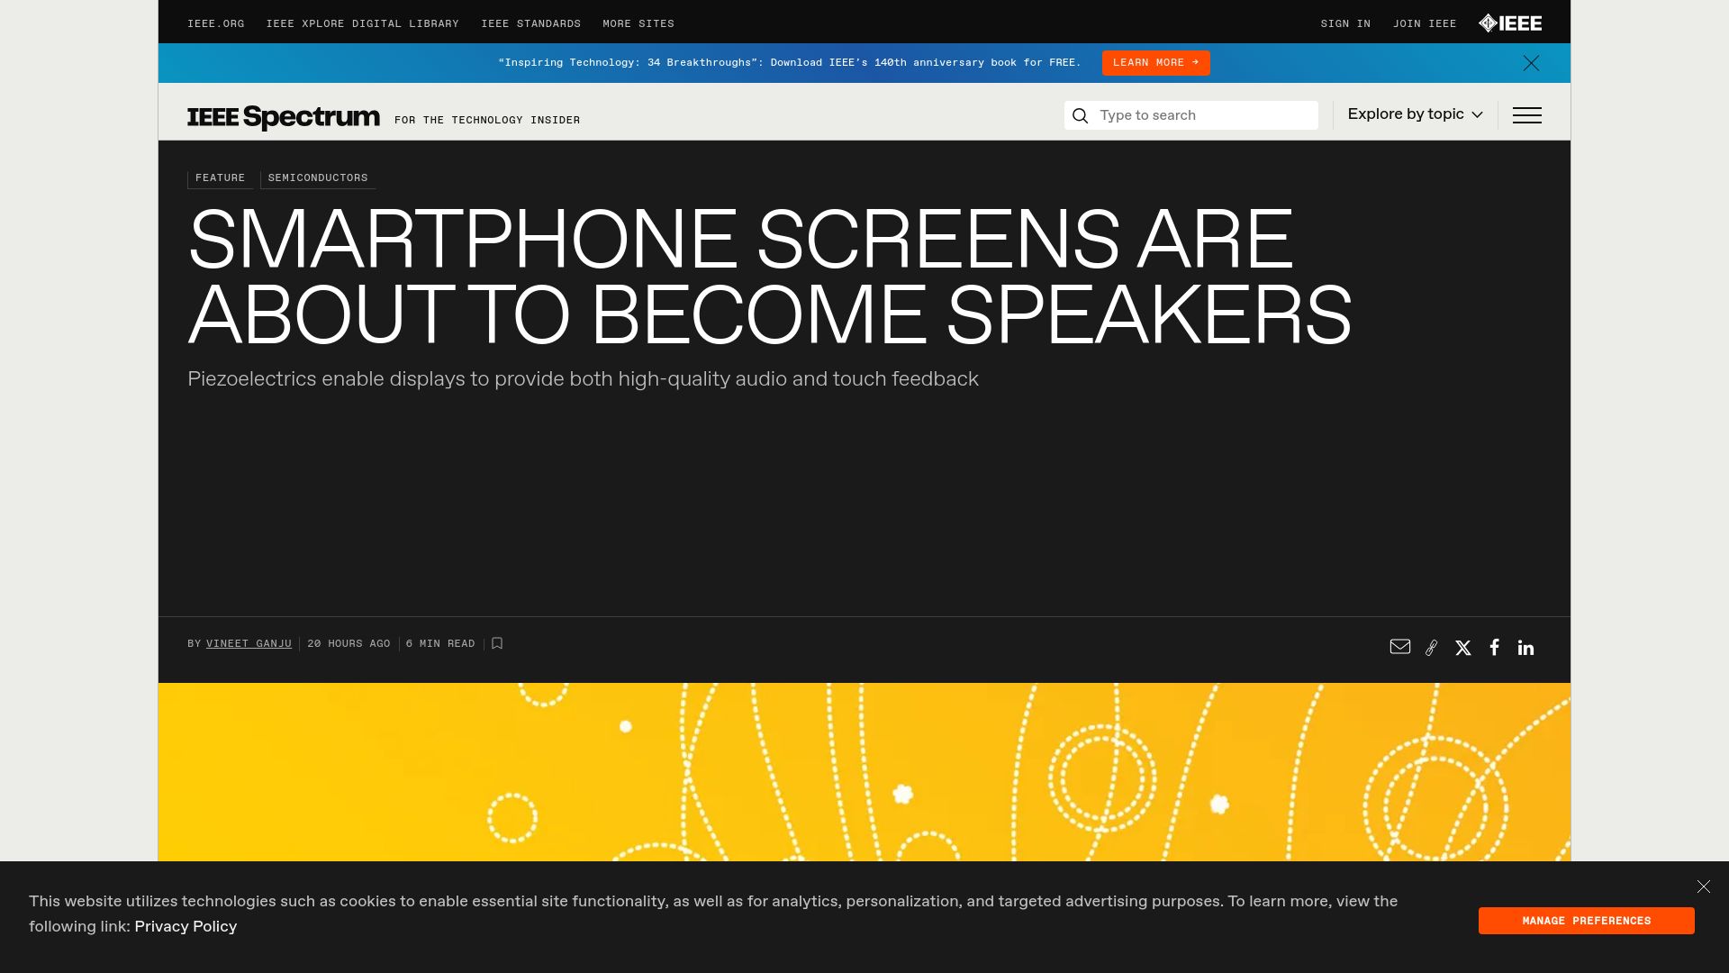
Task: Click the IEEE Spectrum logo
Action: click(284, 117)
